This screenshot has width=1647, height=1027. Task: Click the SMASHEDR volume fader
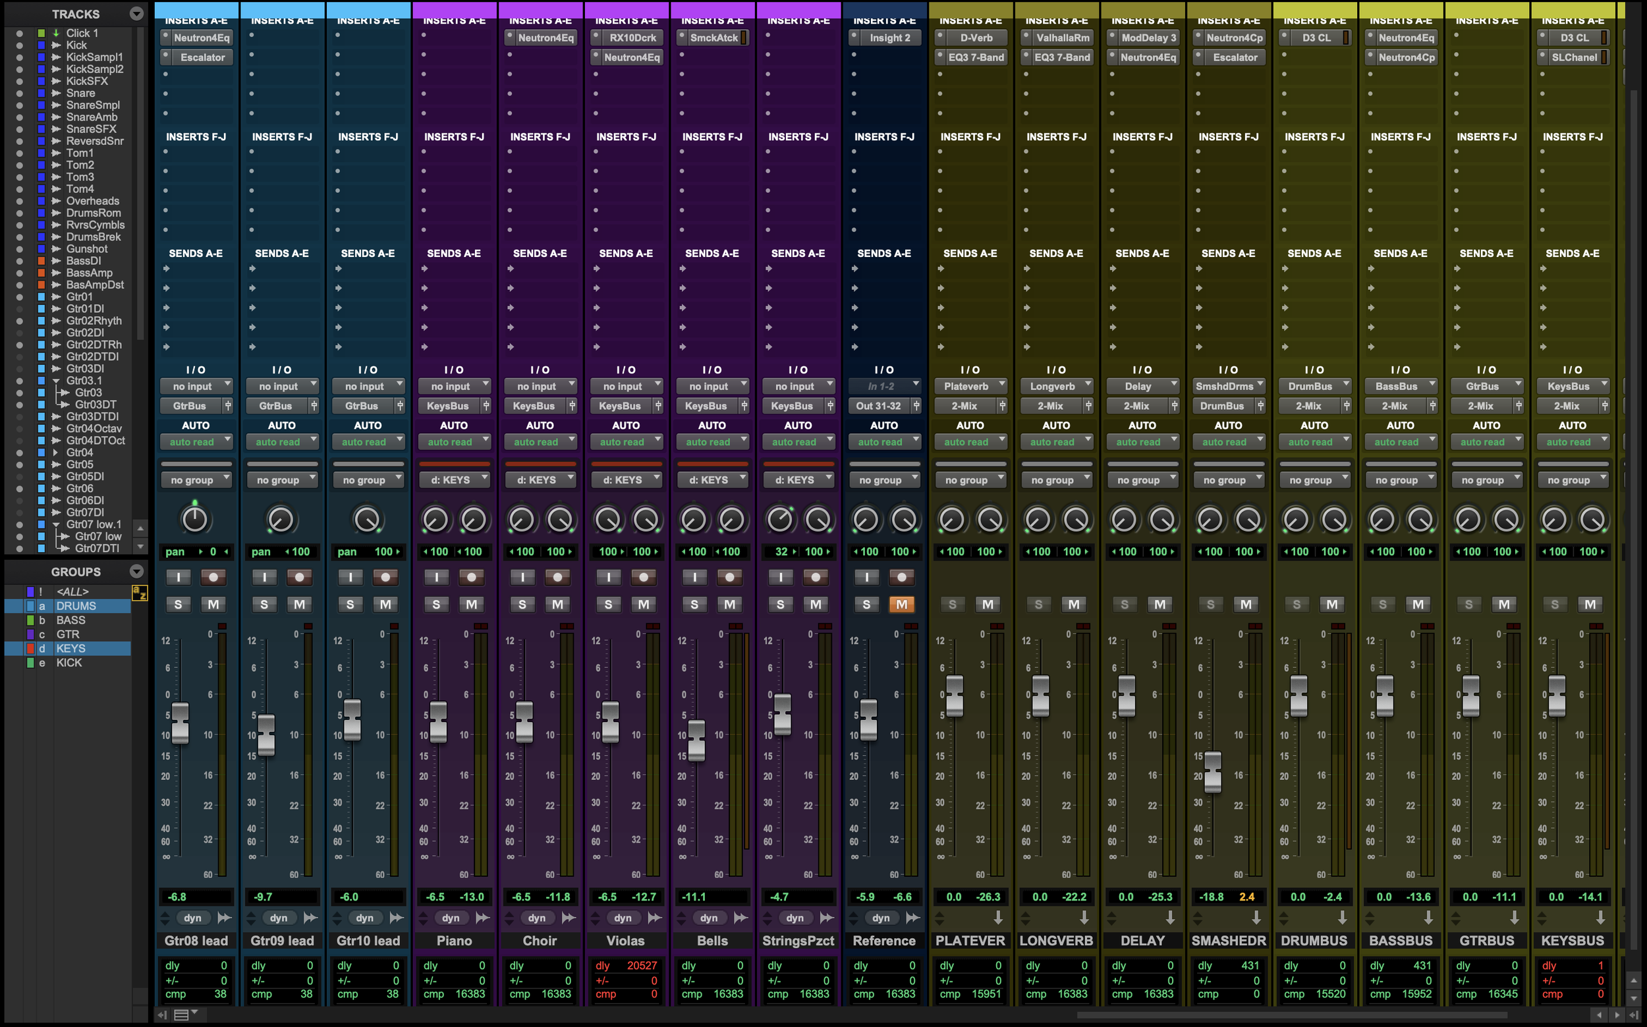pyautogui.click(x=1212, y=771)
